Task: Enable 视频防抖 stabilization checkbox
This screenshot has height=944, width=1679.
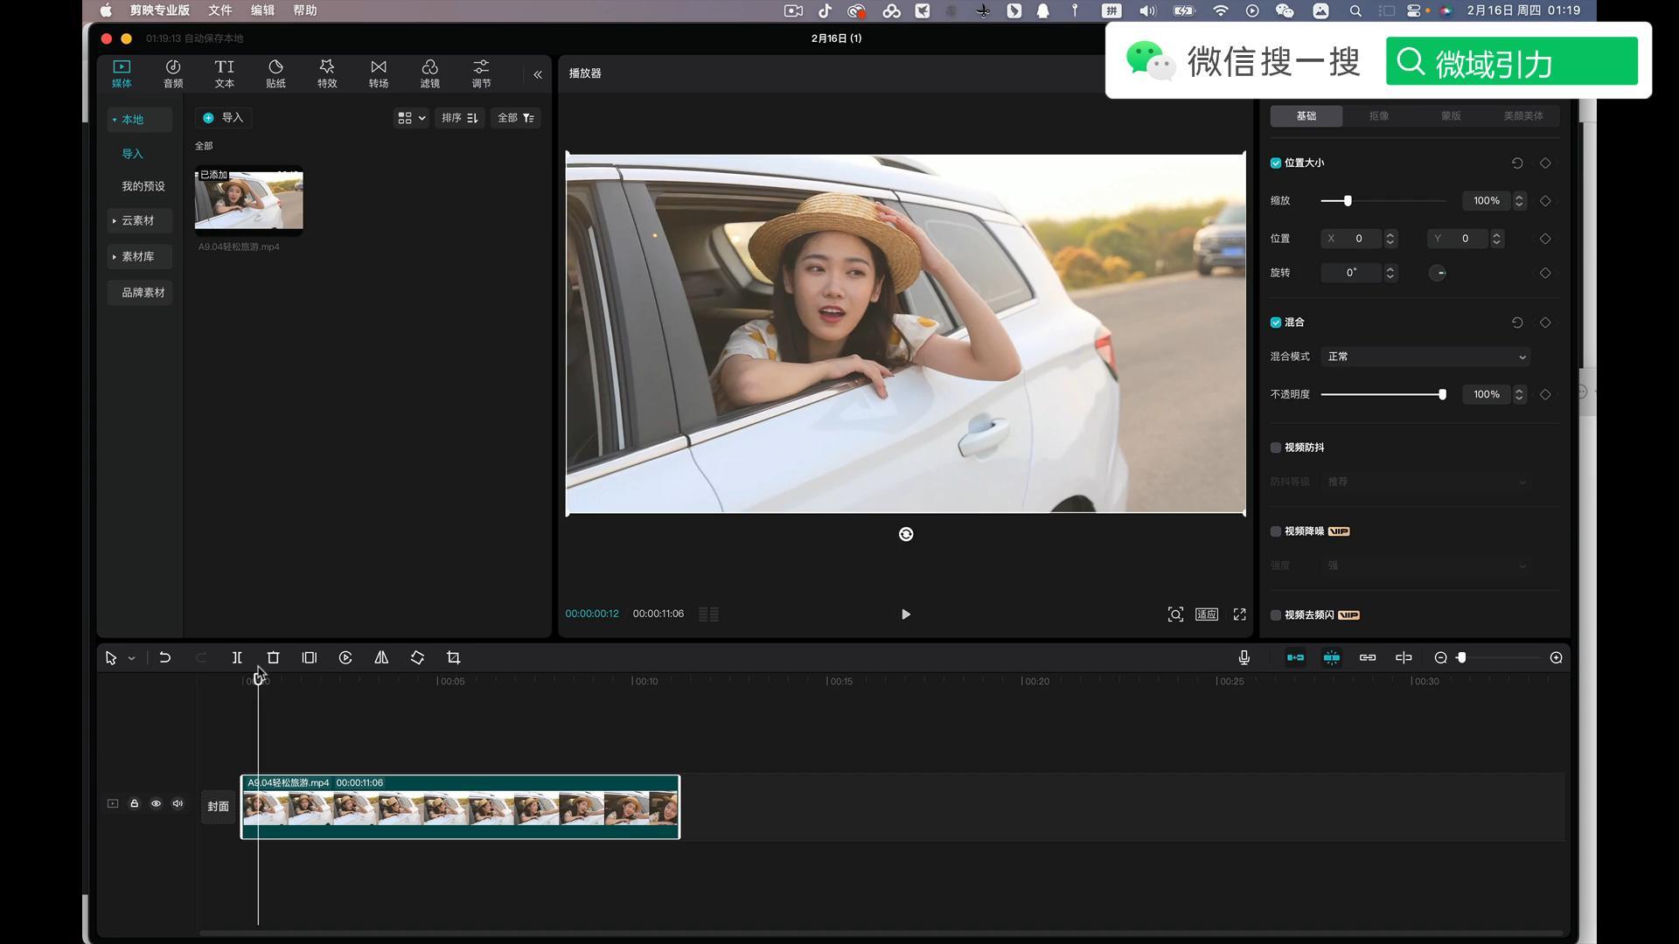Action: pyautogui.click(x=1276, y=448)
